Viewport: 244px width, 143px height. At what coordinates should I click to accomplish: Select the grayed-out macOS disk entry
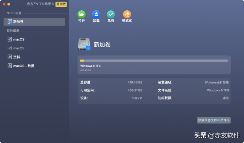coord(19,48)
